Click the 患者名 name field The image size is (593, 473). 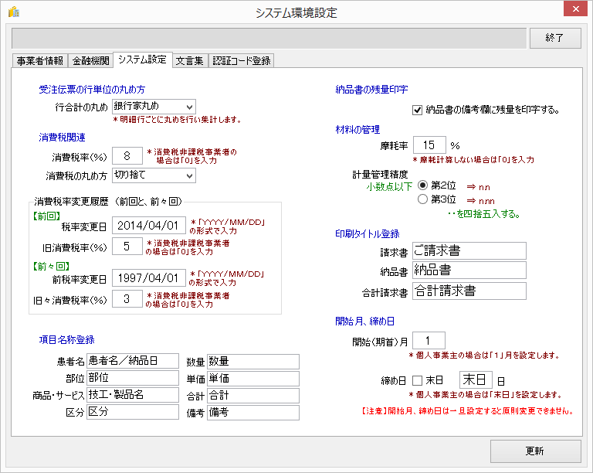(133, 361)
